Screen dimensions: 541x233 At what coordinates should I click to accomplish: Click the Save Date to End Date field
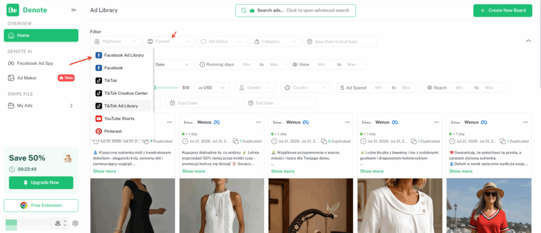340,41
